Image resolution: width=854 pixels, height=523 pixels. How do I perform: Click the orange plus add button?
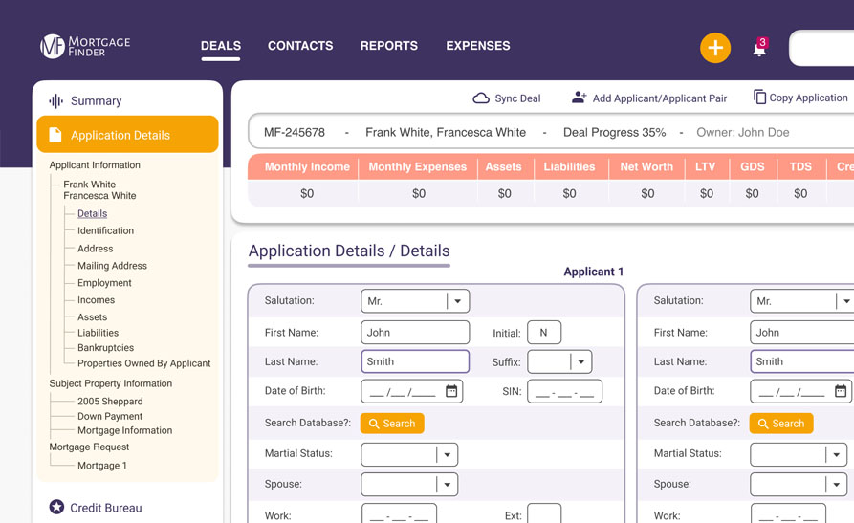pyautogui.click(x=715, y=48)
